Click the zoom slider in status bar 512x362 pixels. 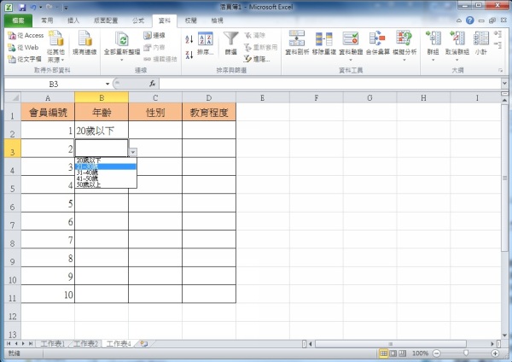(466, 353)
